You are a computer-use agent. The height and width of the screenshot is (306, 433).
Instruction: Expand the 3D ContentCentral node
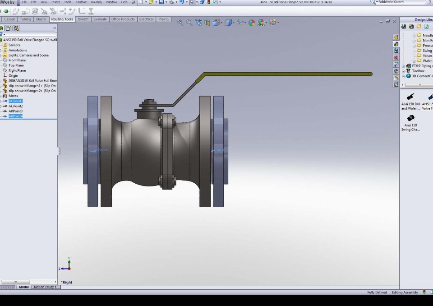403,76
